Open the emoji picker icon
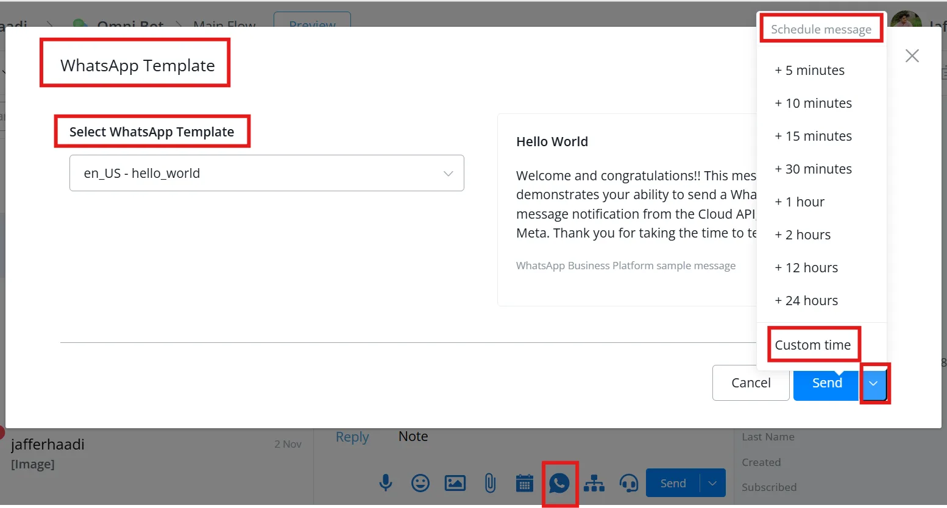Image resolution: width=947 pixels, height=508 pixels. coord(420,483)
